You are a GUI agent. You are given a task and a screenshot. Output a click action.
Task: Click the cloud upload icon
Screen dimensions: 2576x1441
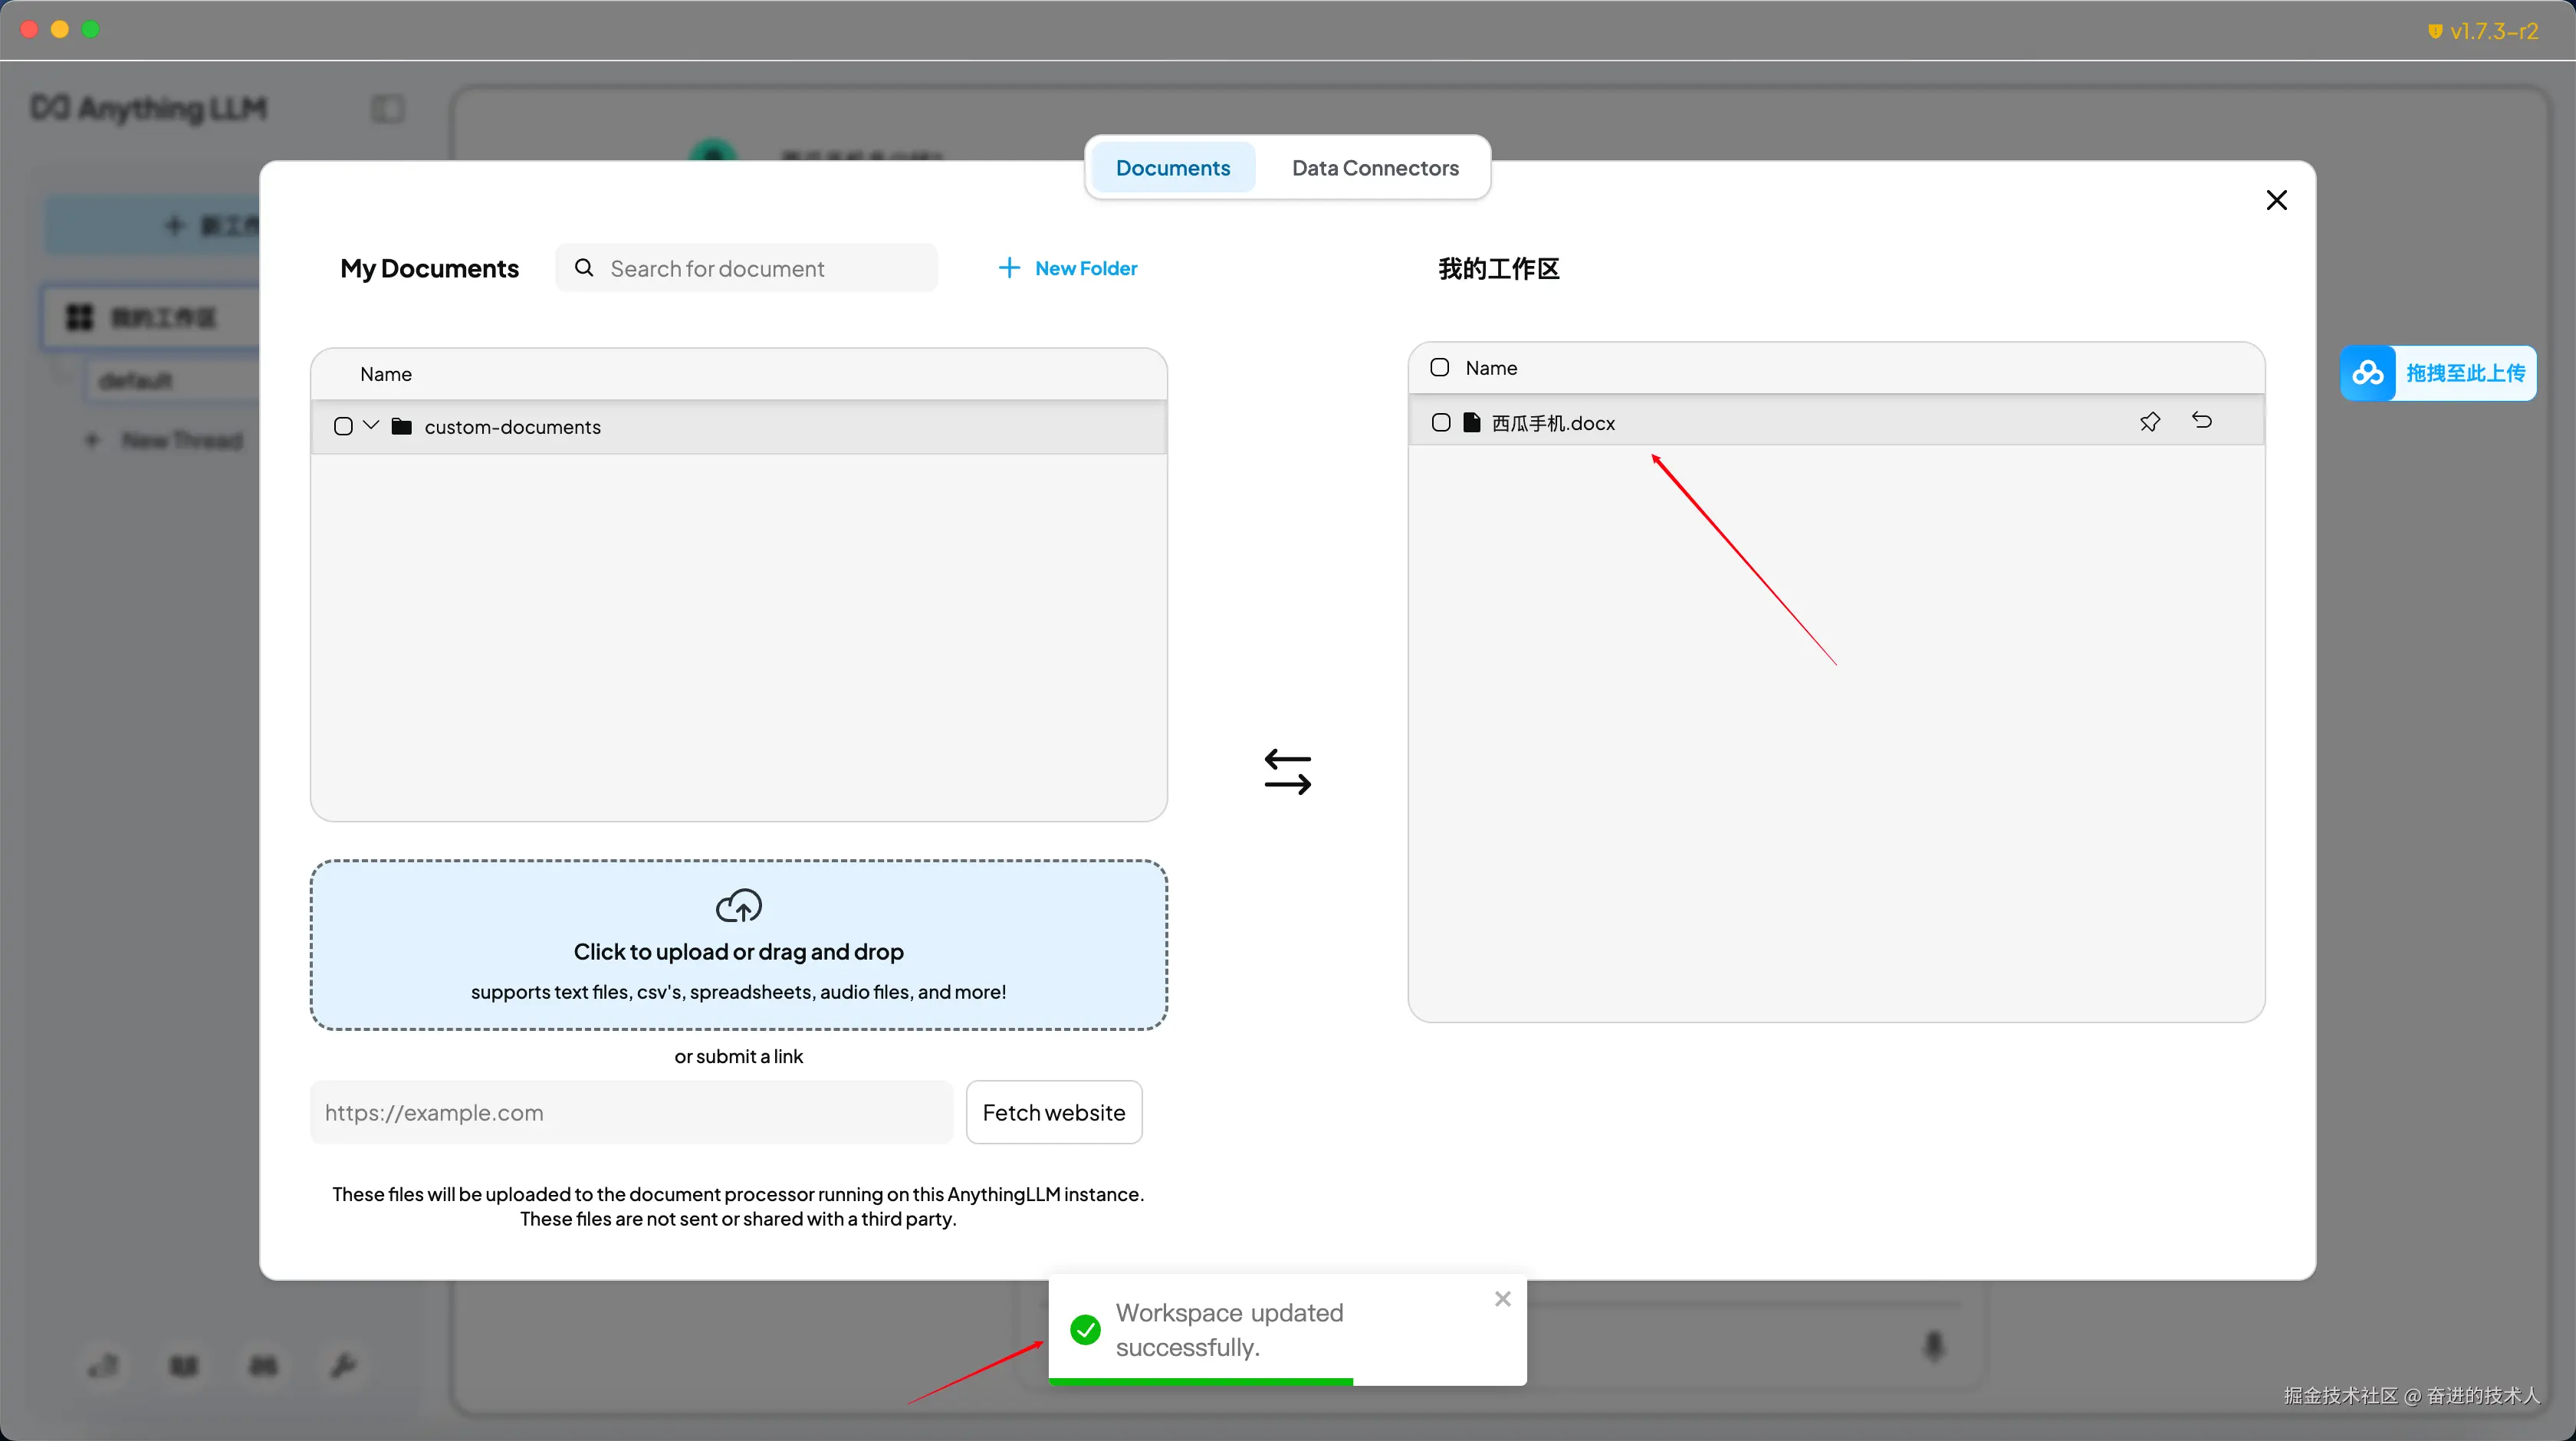click(x=738, y=906)
